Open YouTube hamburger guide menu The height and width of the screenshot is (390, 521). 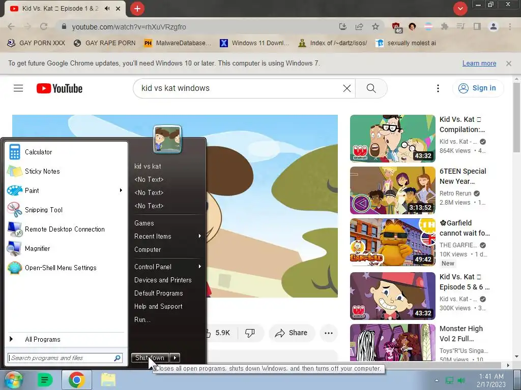tap(18, 88)
